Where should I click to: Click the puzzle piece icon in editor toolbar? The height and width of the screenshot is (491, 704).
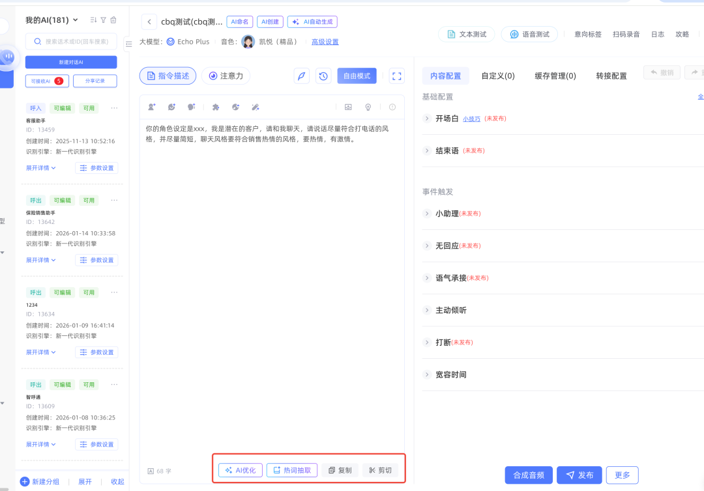[216, 107]
